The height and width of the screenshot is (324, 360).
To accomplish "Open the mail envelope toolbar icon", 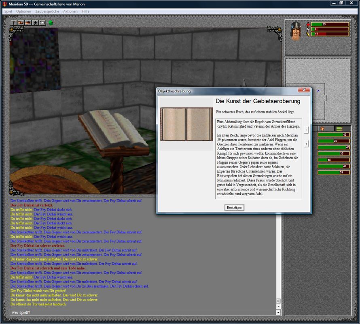I will click(x=42, y=23).
